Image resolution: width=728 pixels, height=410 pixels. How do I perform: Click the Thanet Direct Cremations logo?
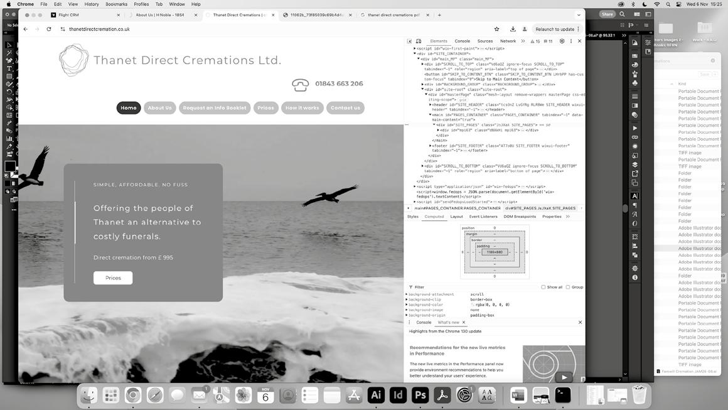pyautogui.click(x=73, y=60)
